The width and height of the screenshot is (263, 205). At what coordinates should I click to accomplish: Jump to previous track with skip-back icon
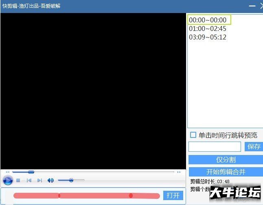29,180
